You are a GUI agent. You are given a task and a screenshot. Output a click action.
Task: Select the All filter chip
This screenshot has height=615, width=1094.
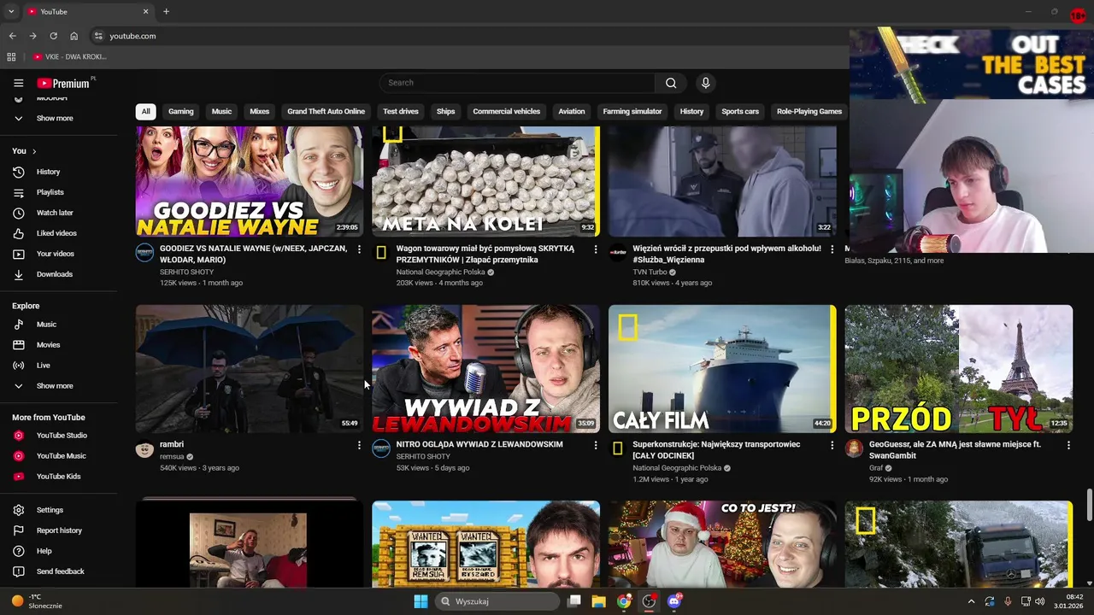coord(145,111)
